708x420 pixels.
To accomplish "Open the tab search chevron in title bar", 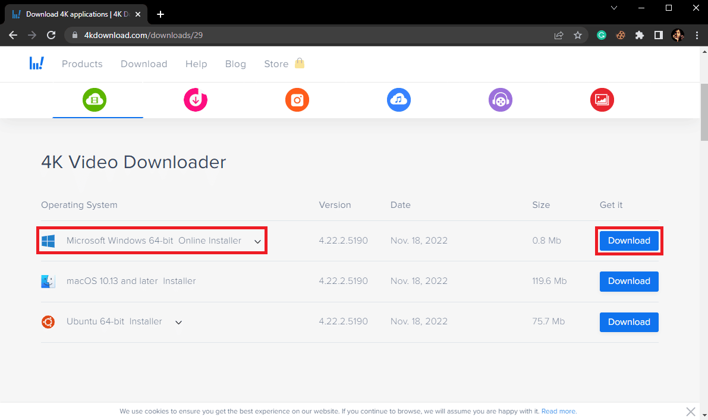I will tap(614, 8).
